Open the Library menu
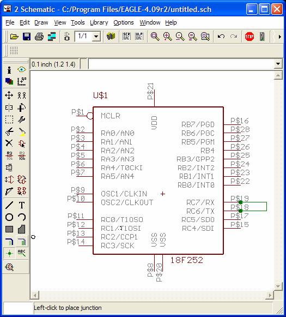Image resolution: width=286 pixels, height=317 pixels. point(99,22)
